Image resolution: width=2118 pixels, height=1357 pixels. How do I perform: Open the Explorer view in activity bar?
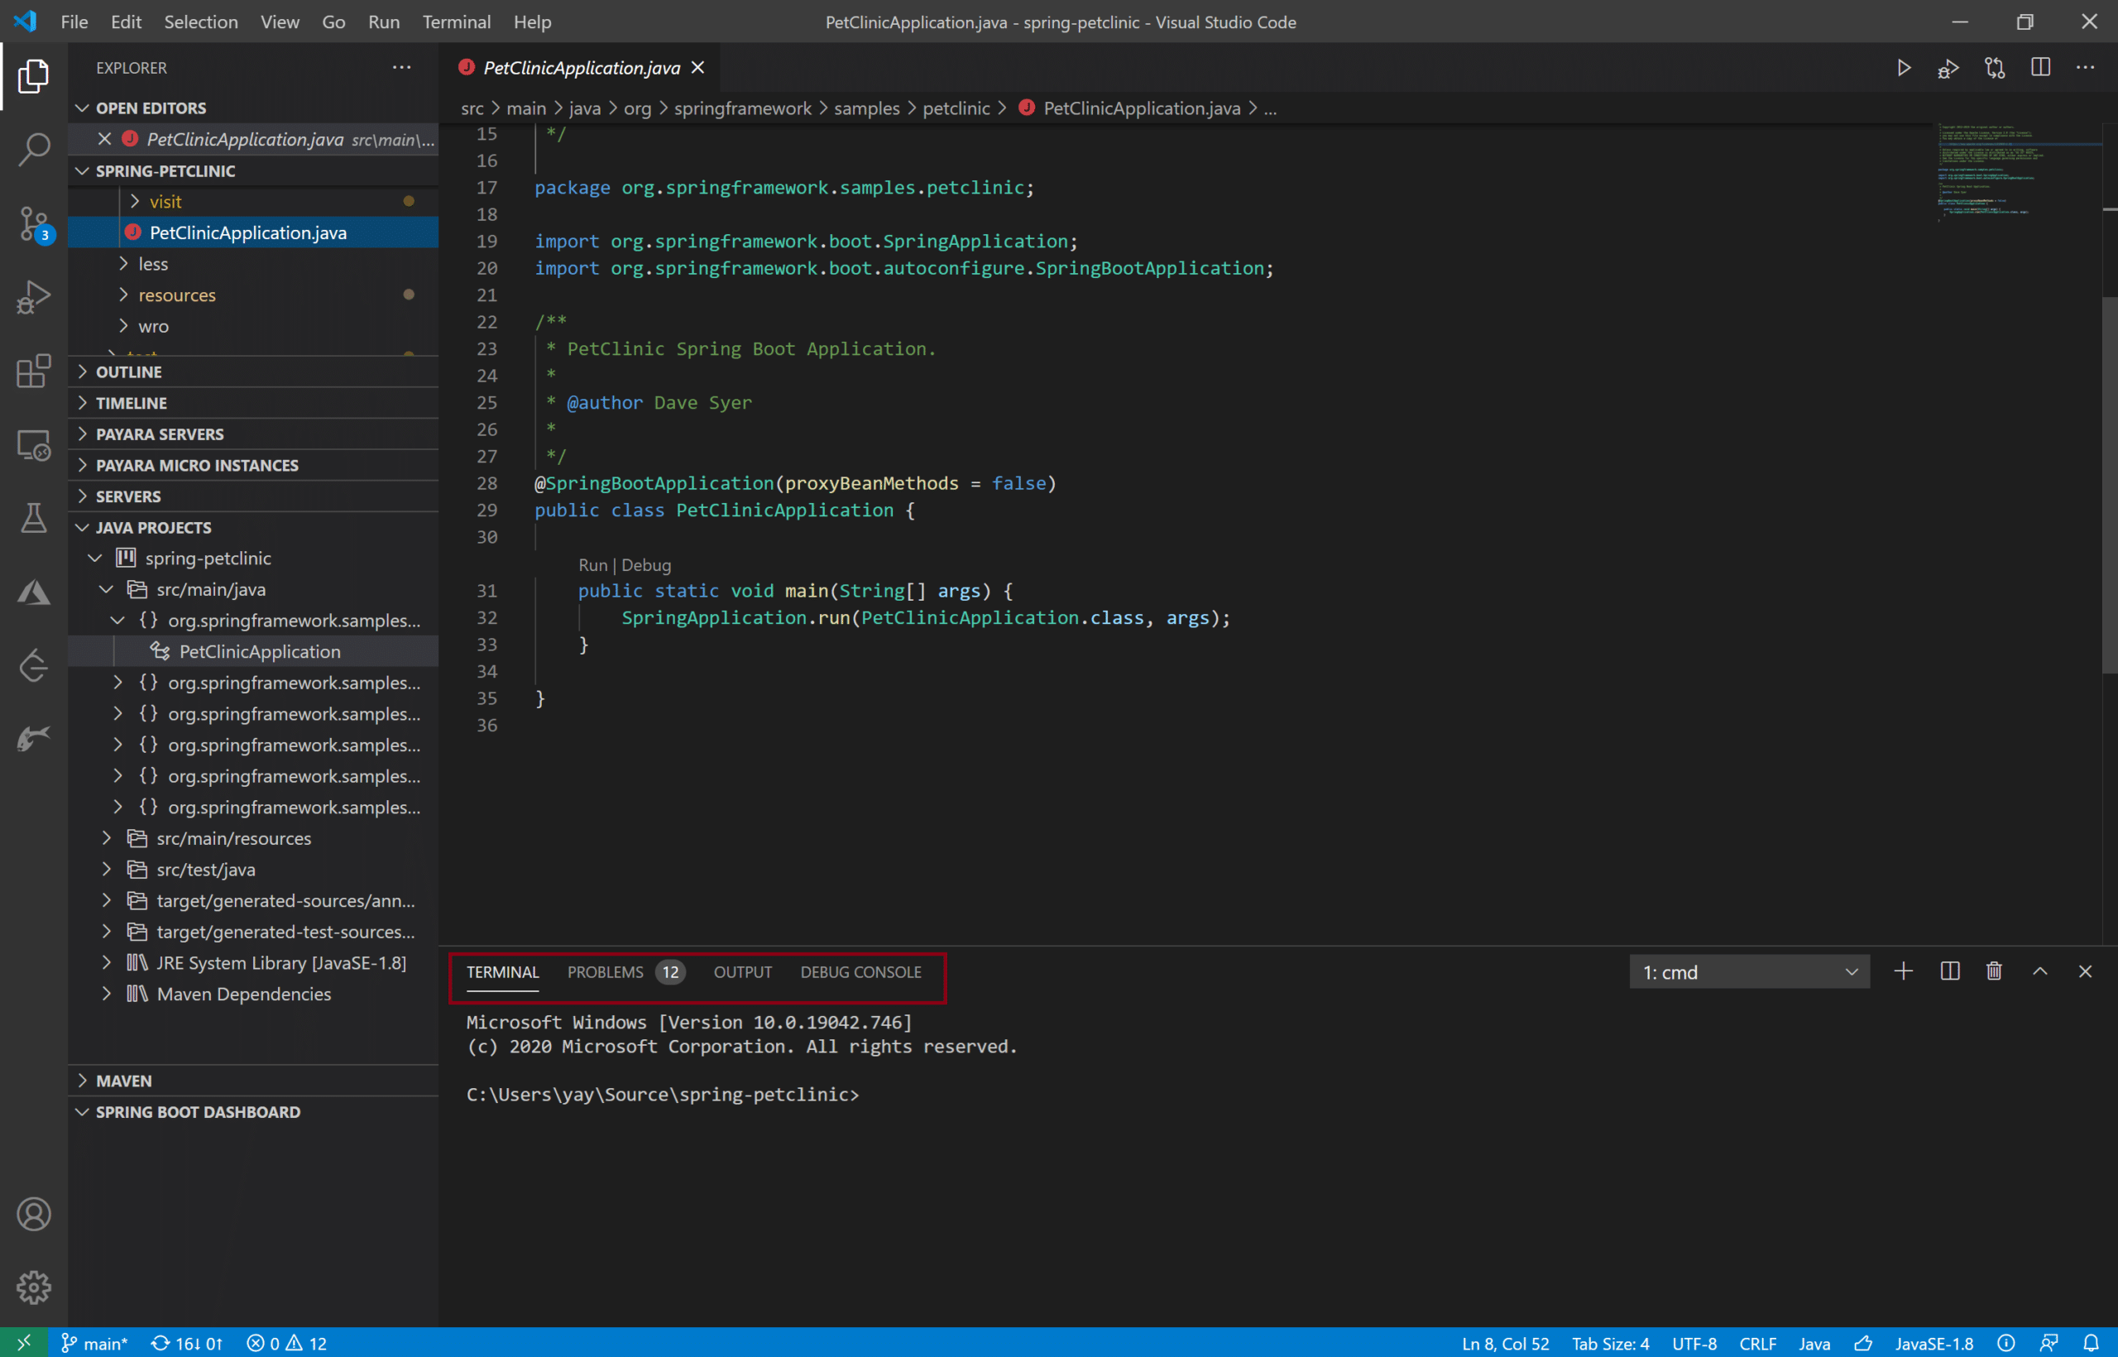(33, 76)
